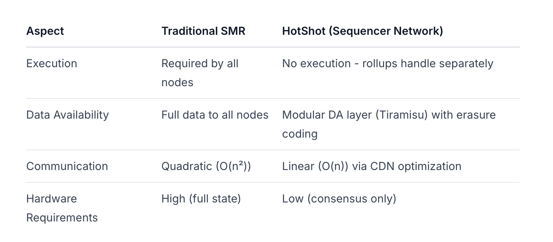Viewport: 553px width, 242px height.
Task: Click the Aspect column header
Action: point(45,31)
